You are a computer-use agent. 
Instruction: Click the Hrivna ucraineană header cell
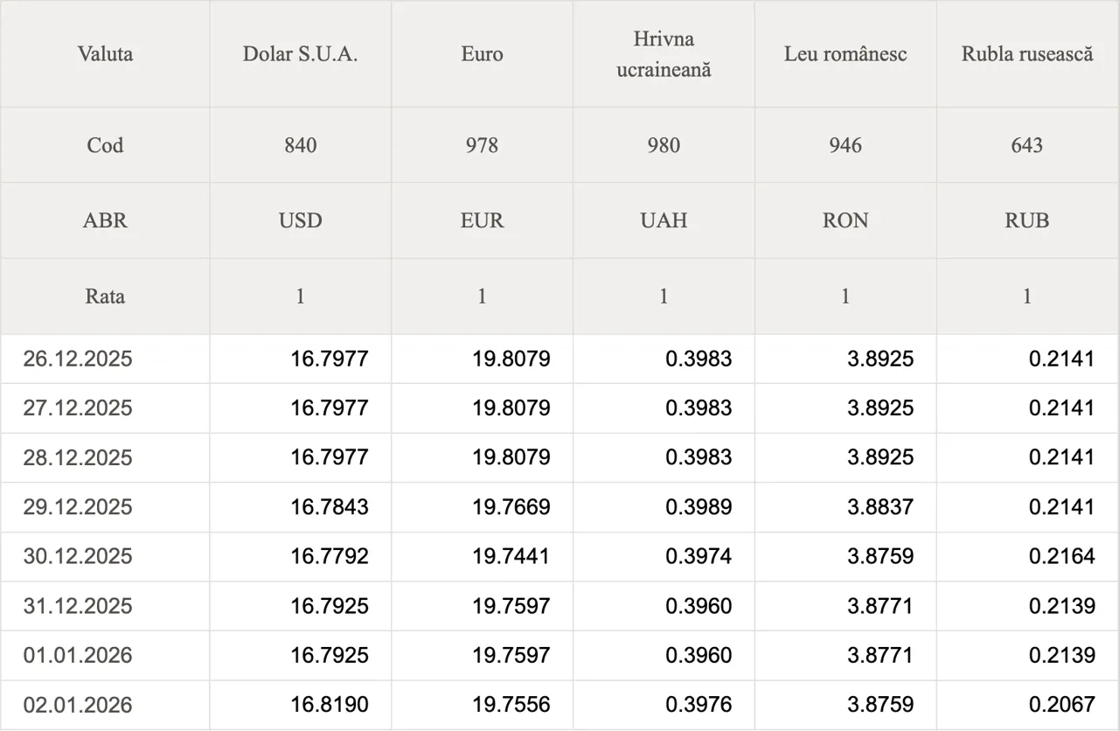pos(664,54)
